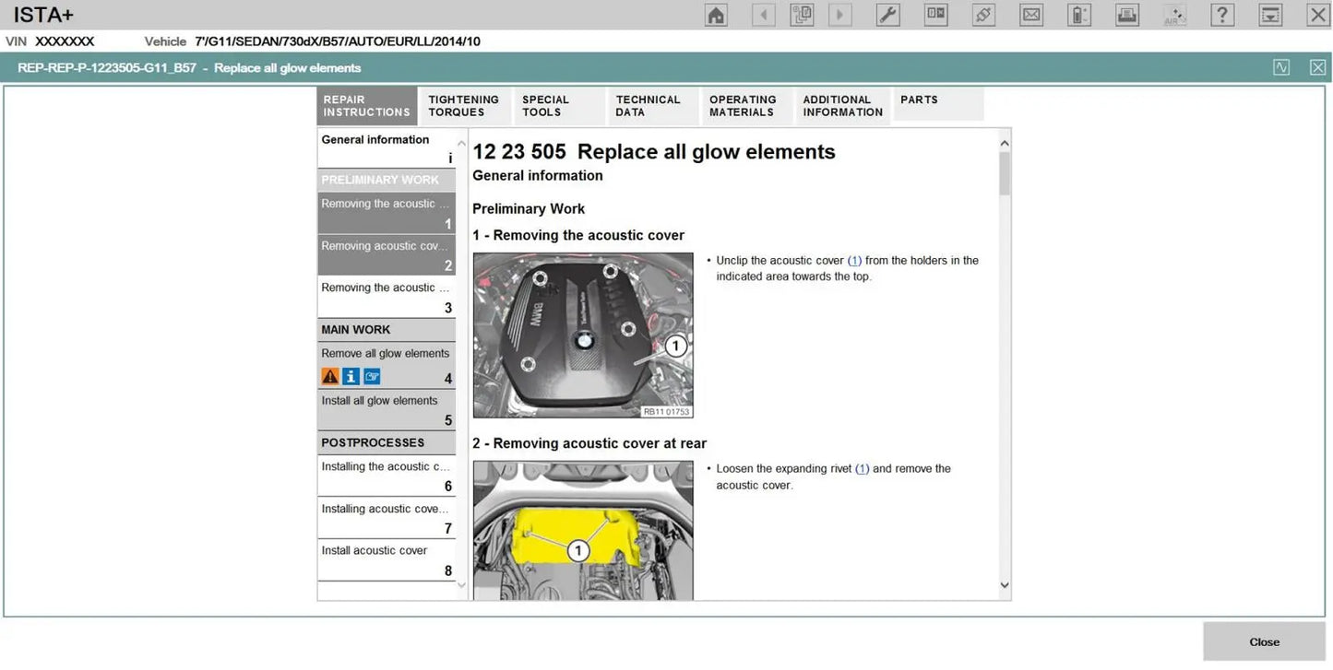
Task: Open the connection manager plug icon
Action: (x=982, y=15)
